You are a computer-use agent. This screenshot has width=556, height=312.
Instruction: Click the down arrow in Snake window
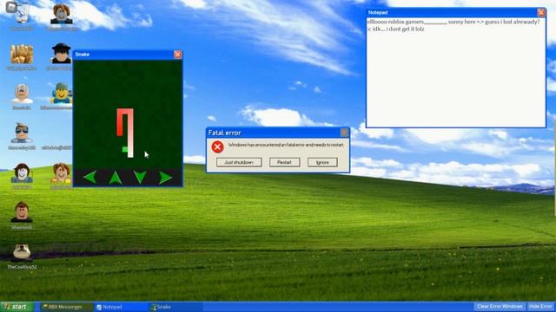point(140,177)
